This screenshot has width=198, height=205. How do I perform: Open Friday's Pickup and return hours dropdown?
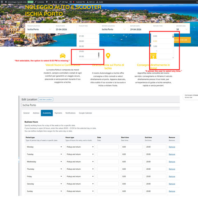pos(80,176)
